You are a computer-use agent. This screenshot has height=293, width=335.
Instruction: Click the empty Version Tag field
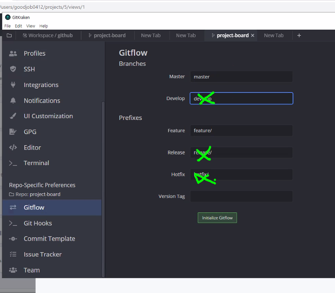pos(242,196)
